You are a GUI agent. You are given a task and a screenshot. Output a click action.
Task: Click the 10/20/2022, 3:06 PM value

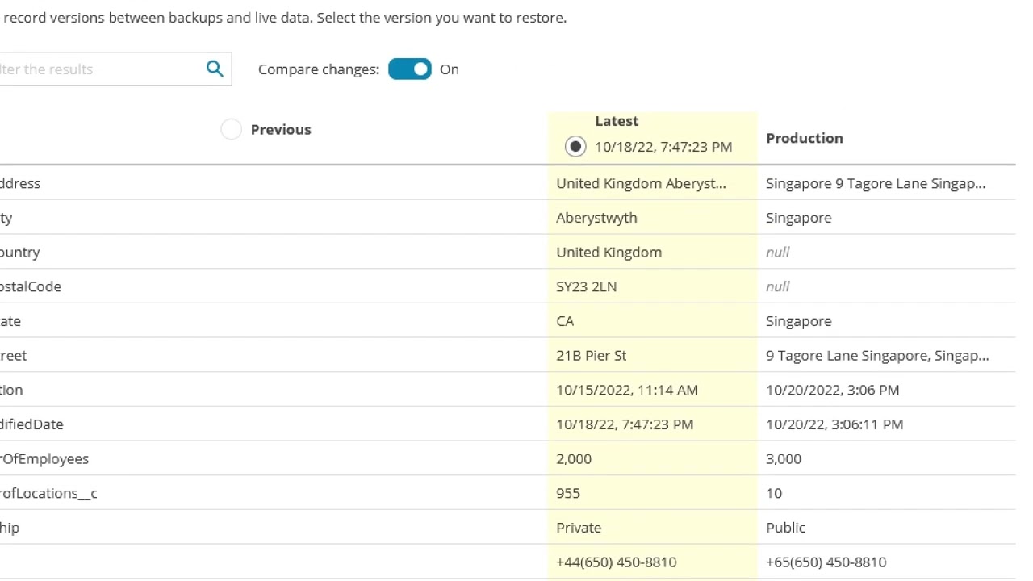point(833,390)
